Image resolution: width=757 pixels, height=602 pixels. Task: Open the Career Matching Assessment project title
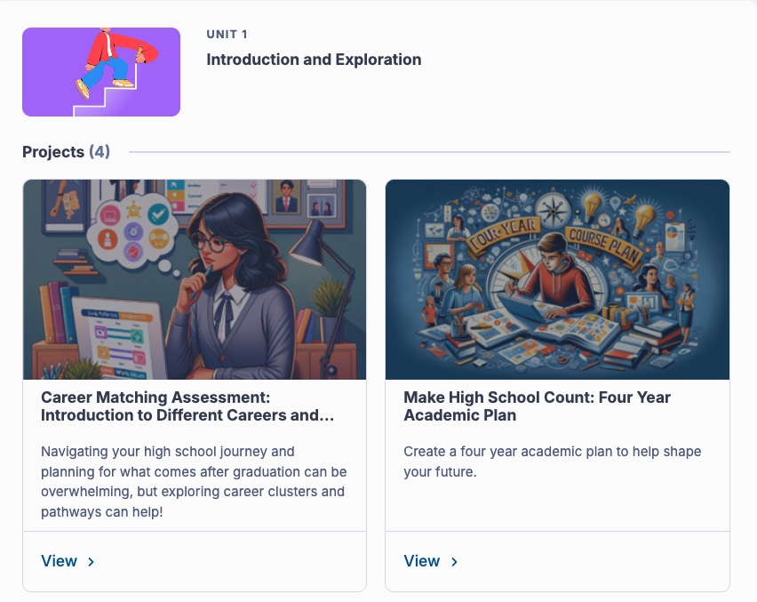[x=187, y=406]
